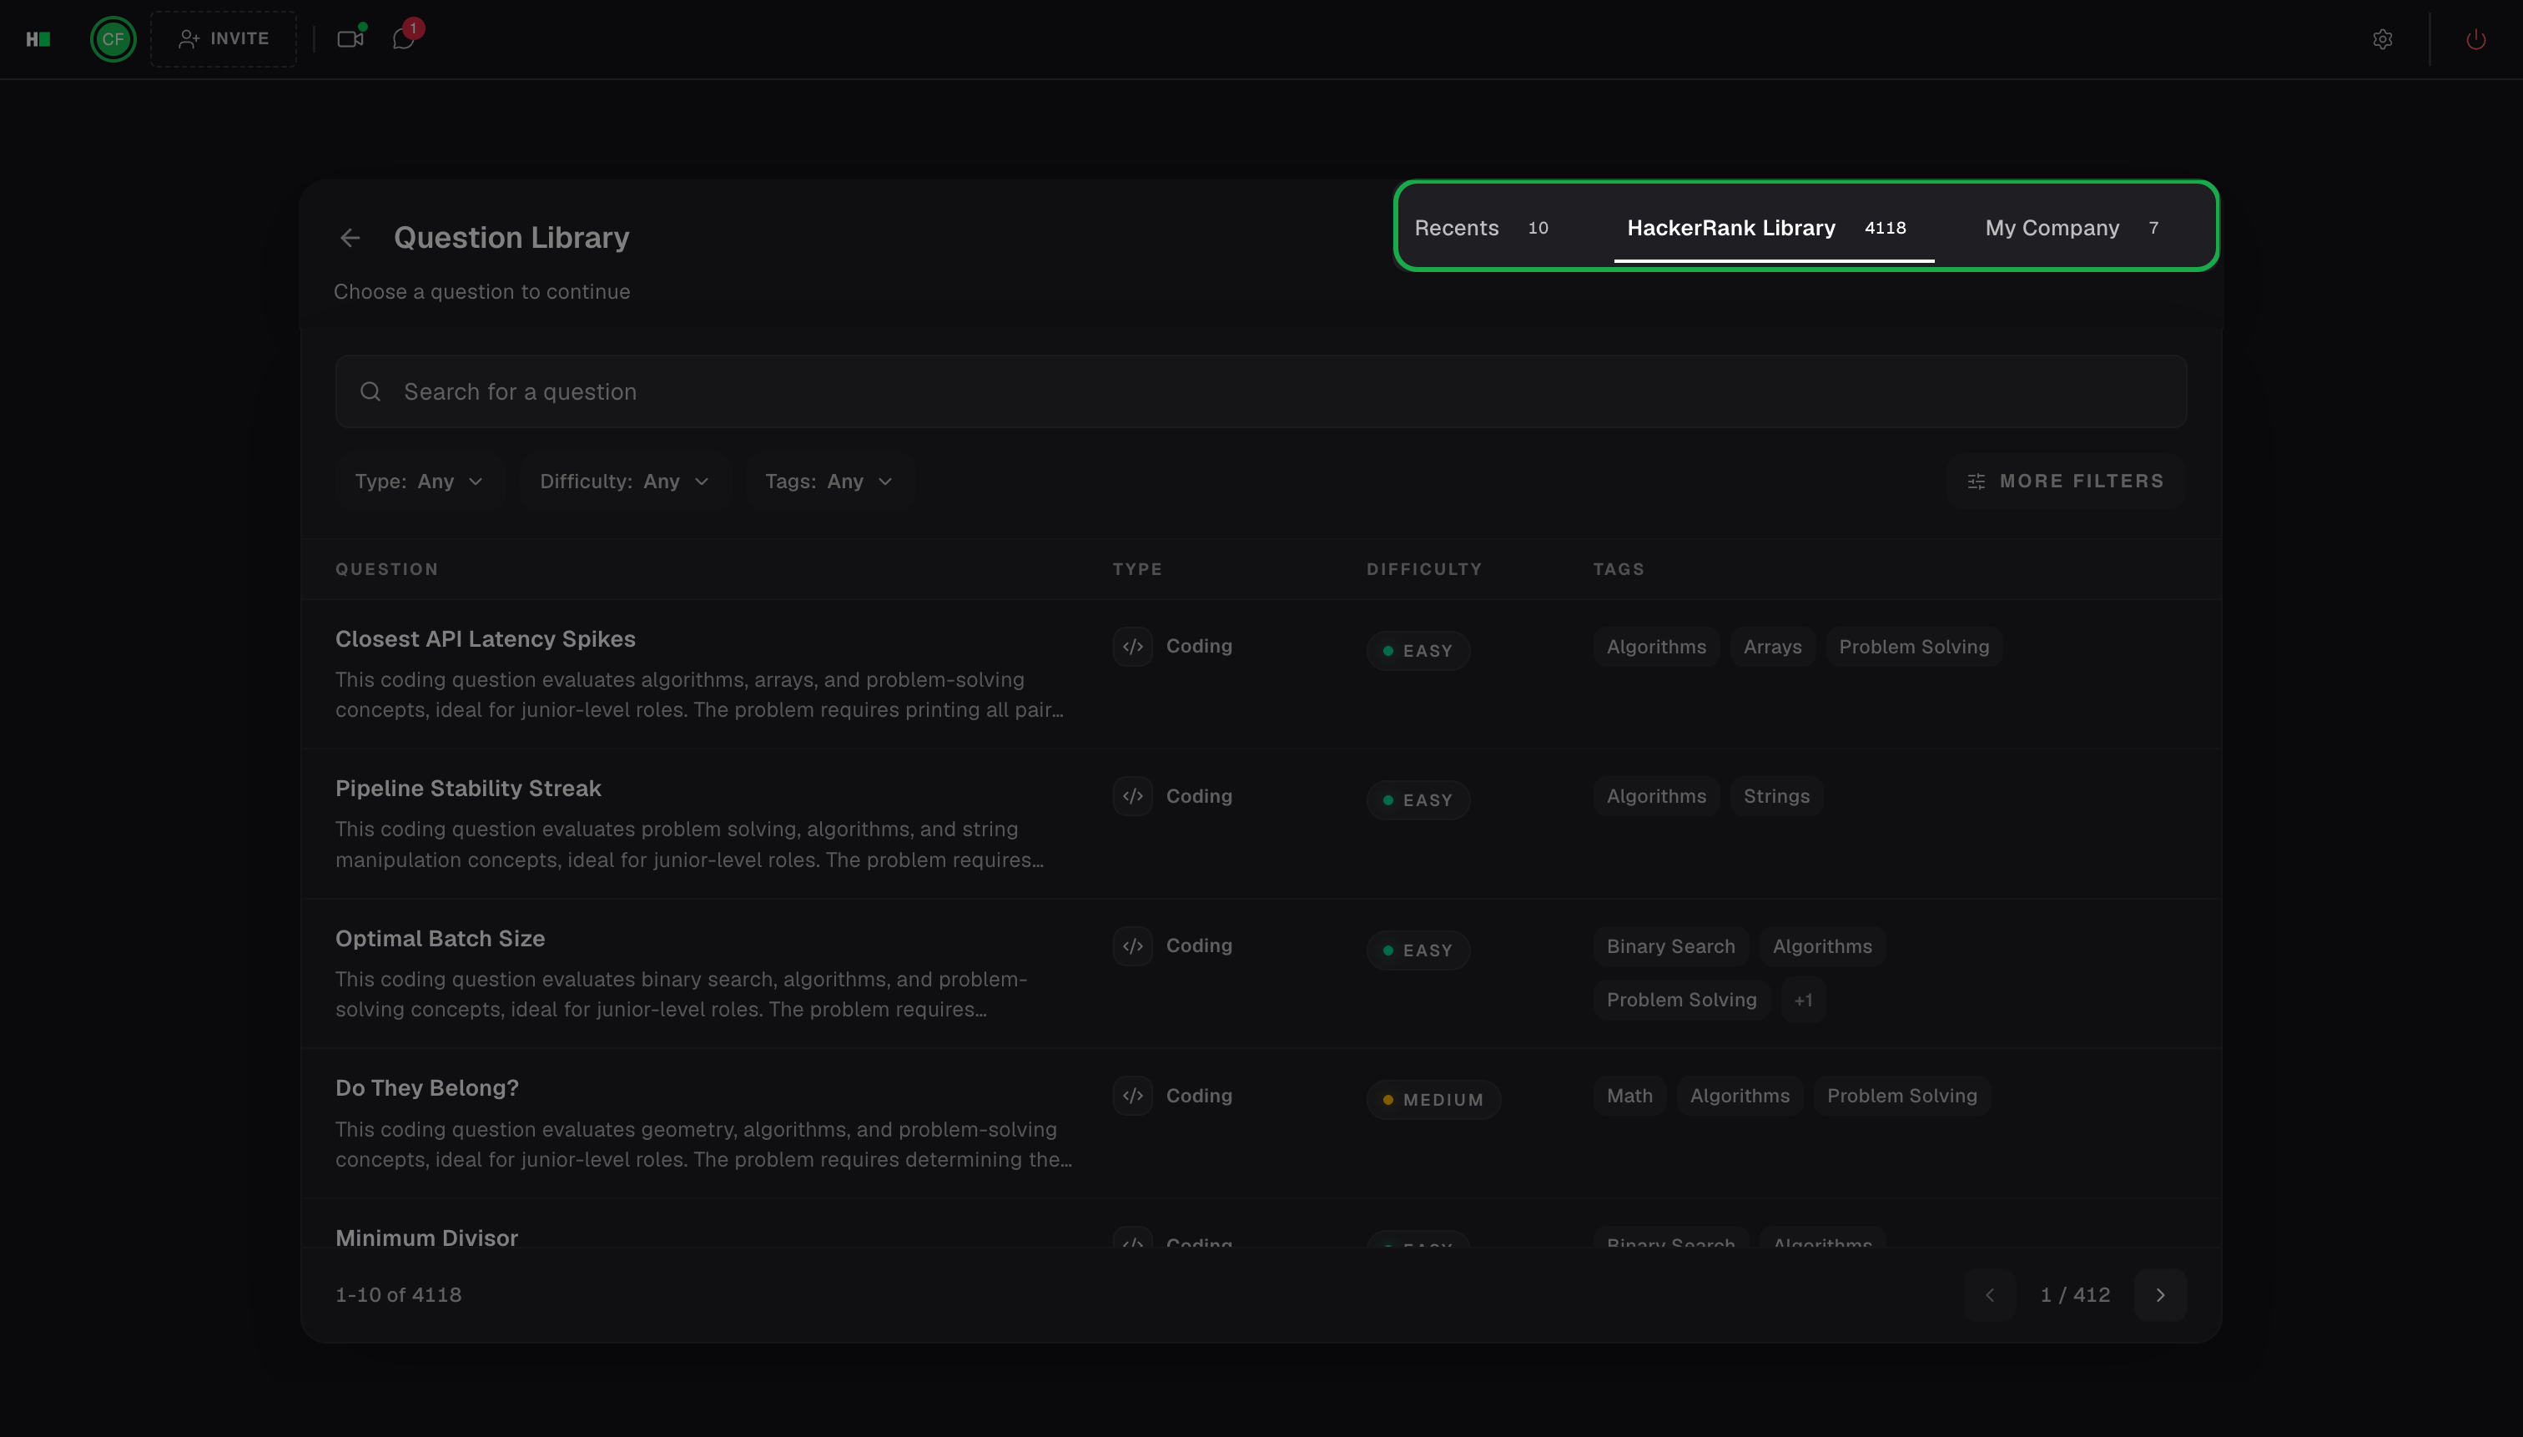
Task: Click the HackerRank logo icon
Action: pos(38,39)
